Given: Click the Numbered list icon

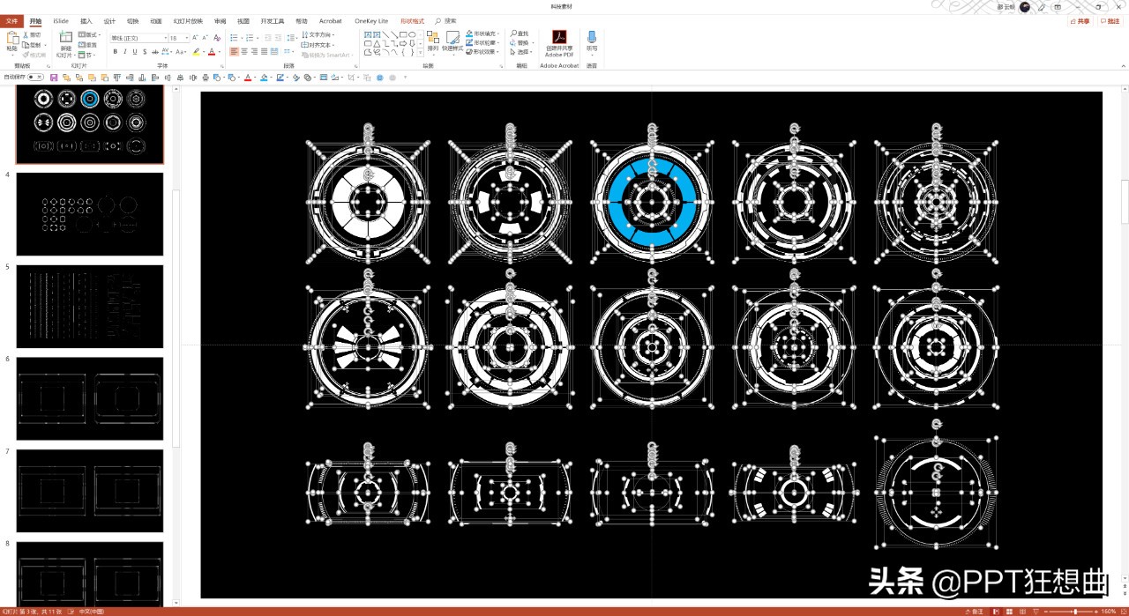Looking at the screenshot, I should pyautogui.click(x=249, y=38).
